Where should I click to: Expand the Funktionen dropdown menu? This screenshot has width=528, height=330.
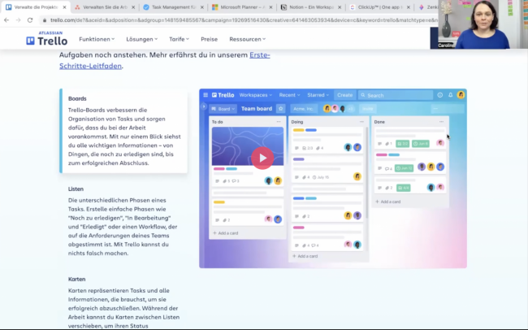(x=97, y=39)
